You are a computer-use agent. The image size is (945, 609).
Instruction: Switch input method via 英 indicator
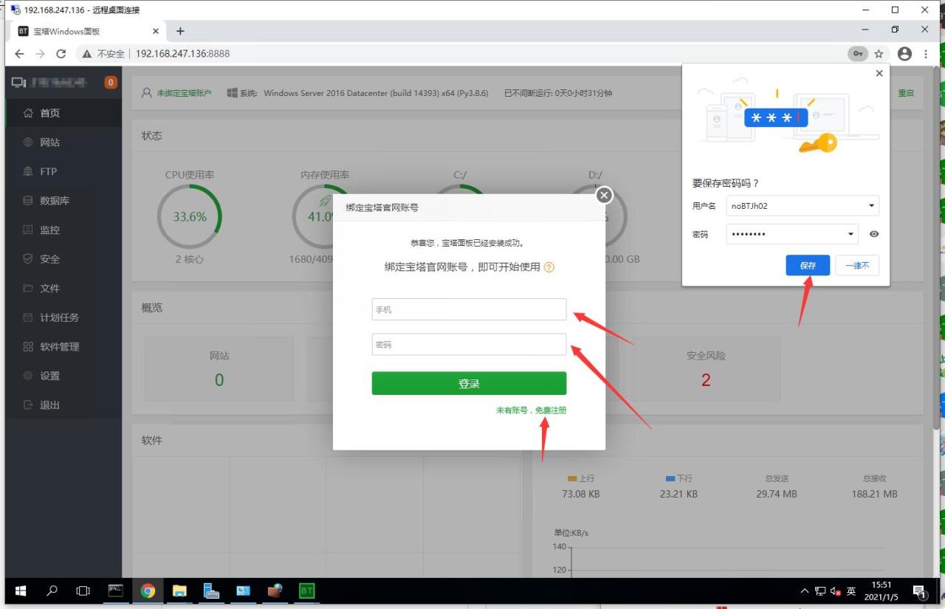click(x=851, y=591)
